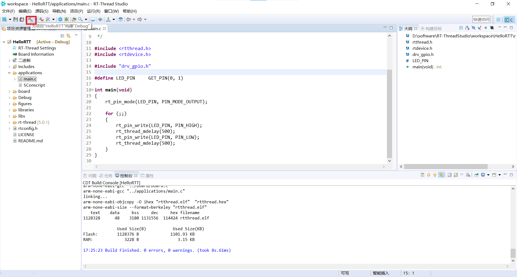Image resolution: width=517 pixels, height=277 pixels.
Task: Close the main.c editor tab
Action: click(104, 29)
